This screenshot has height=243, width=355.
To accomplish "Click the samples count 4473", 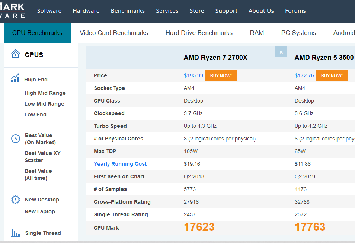I will 301,189.
